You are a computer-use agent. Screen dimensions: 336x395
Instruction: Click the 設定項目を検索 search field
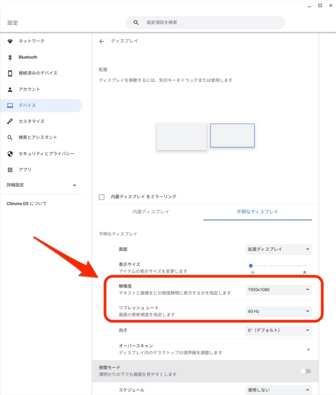(x=205, y=23)
